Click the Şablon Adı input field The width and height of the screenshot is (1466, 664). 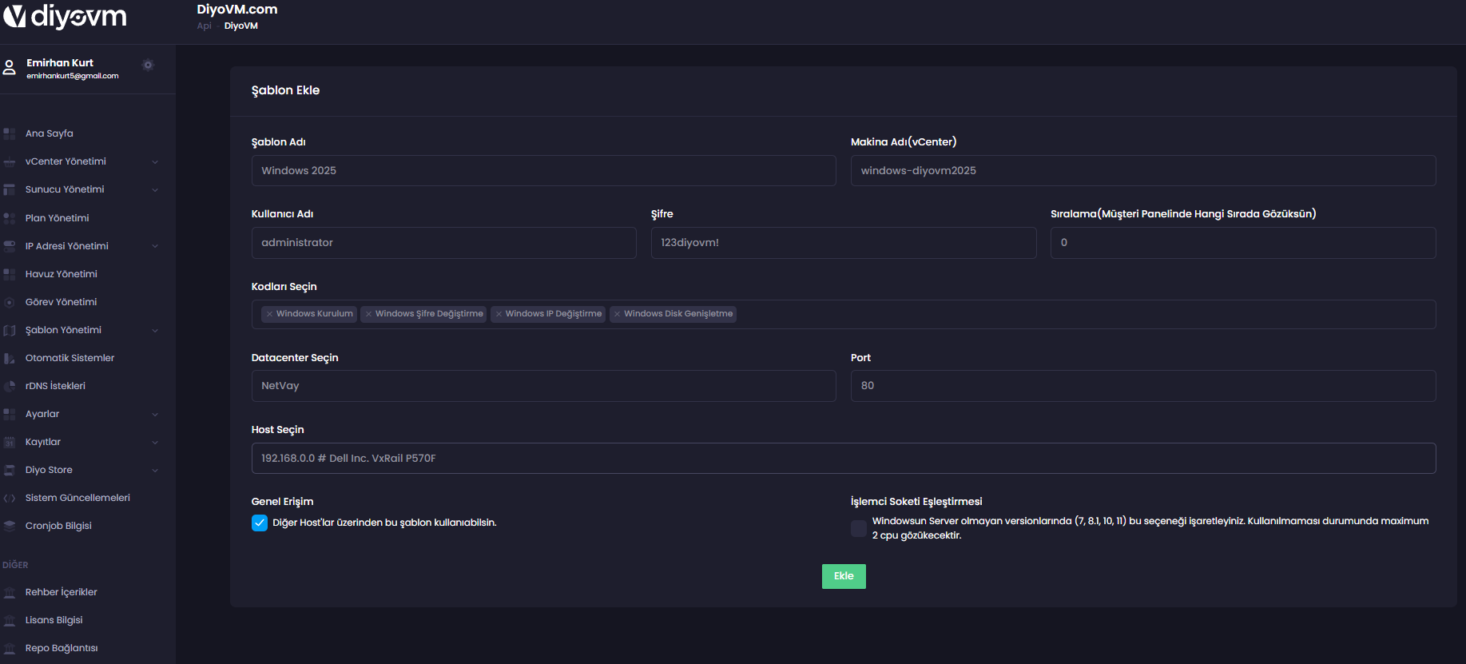point(543,171)
